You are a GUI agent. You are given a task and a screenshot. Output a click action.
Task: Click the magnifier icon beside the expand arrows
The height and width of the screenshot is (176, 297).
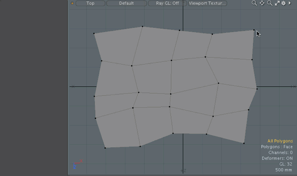tap(270, 3)
